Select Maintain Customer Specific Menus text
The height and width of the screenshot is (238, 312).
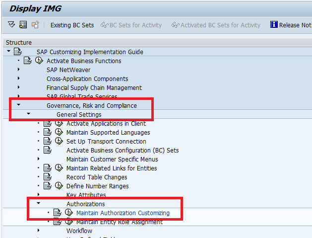point(112,159)
